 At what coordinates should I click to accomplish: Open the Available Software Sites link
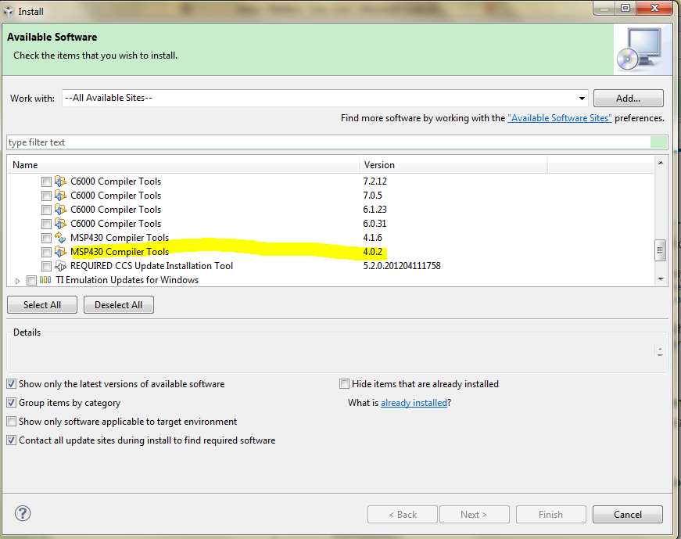pyautogui.click(x=559, y=118)
